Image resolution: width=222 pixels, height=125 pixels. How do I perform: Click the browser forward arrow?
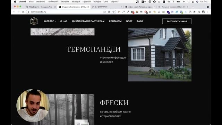[18, 12]
